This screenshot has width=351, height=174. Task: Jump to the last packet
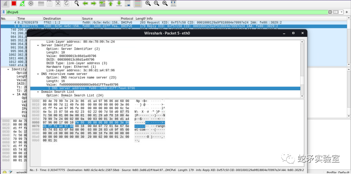coord(119,3)
